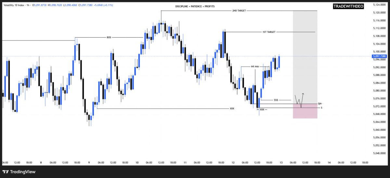
Task: Select the XXX label on the long line
Action: (232, 108)
